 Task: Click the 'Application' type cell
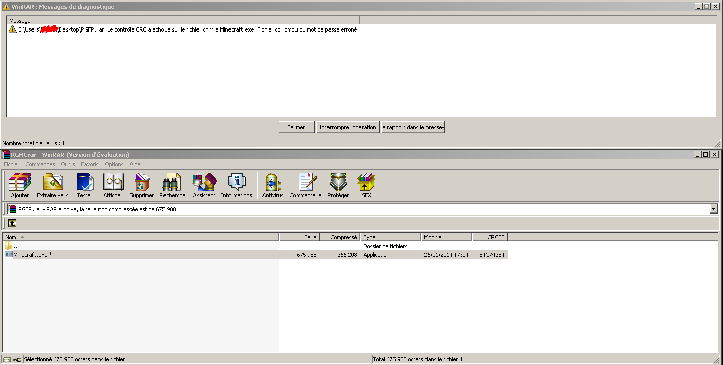[x=376, y=255]
